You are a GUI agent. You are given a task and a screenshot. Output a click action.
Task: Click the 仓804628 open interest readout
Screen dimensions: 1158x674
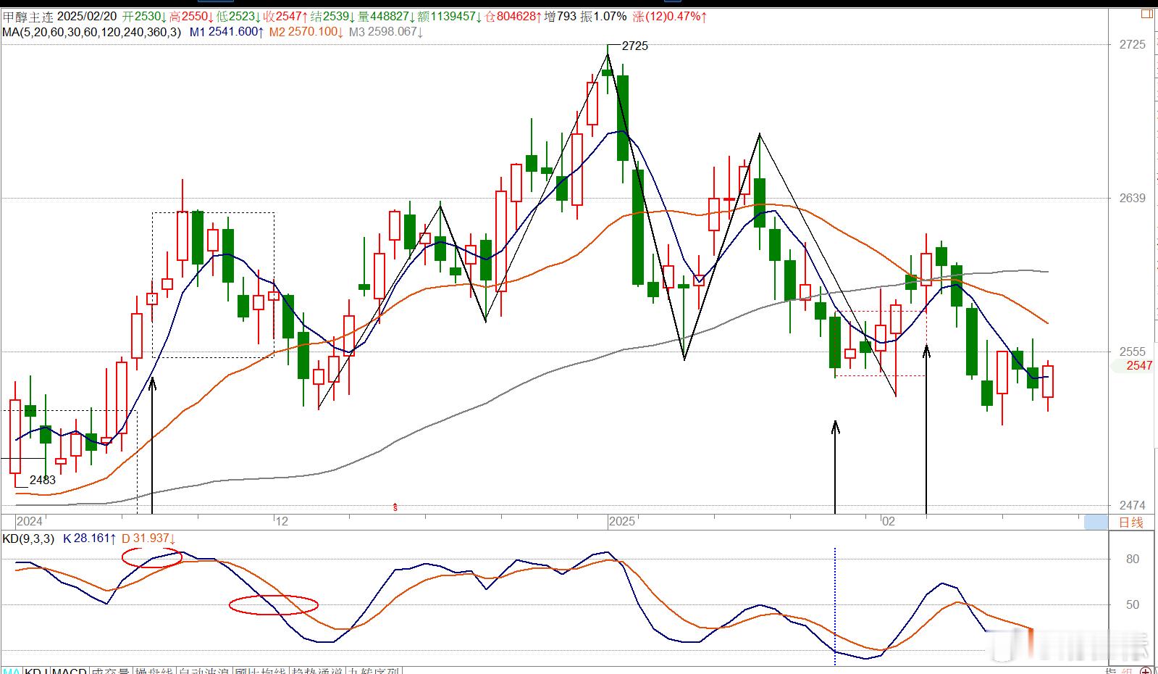[x=513, y=16]
